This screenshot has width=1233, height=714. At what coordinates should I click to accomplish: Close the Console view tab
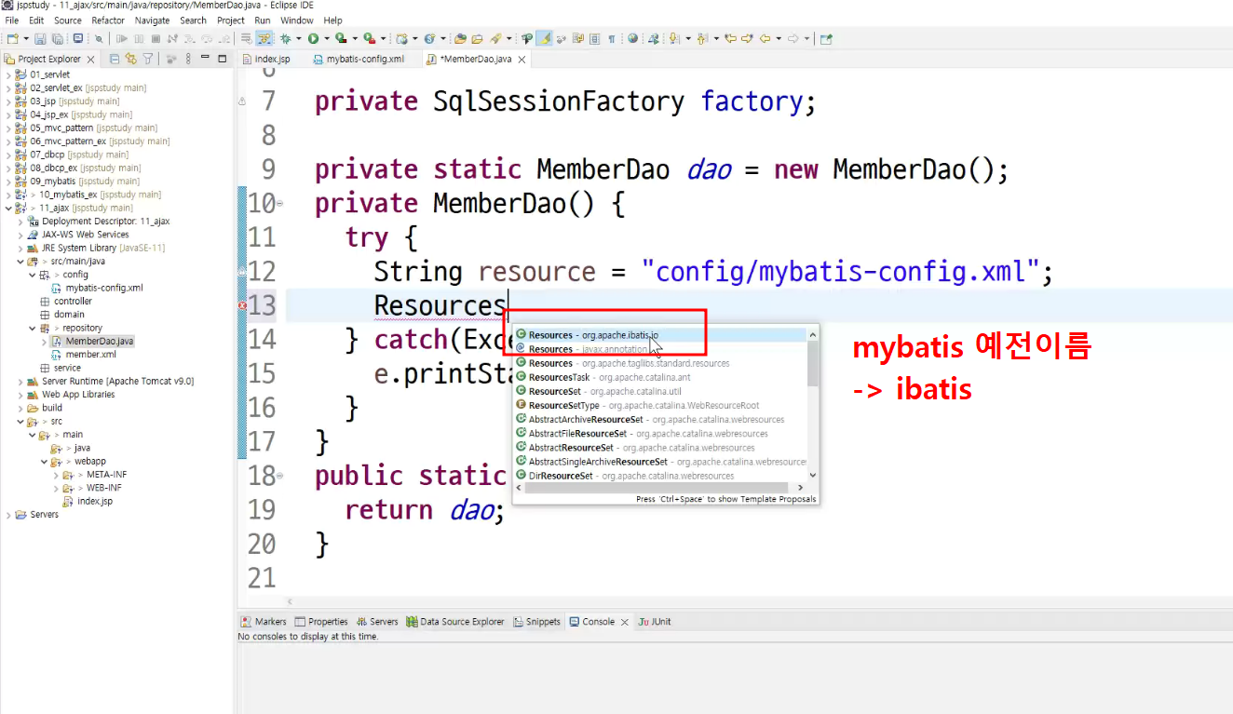(x=627, y=622)
